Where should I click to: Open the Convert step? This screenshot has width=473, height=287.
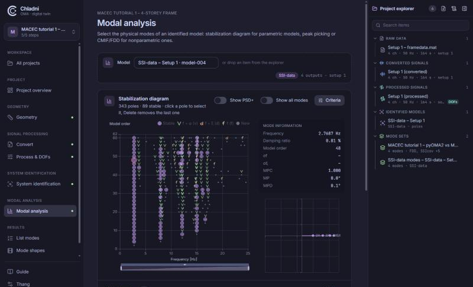pos(40,145)
